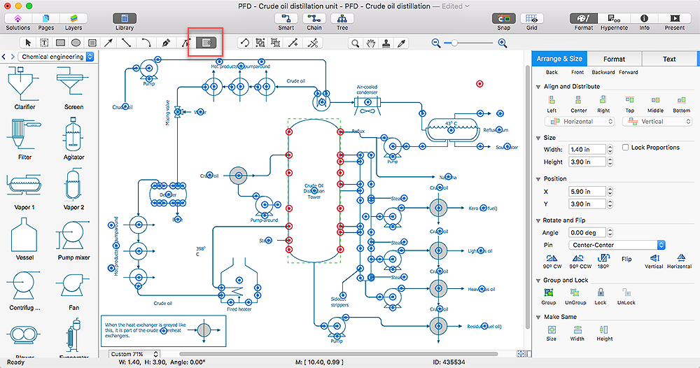Switch to the Format tab
This screenshot has height=368, width=700.
tap(614, 59)
